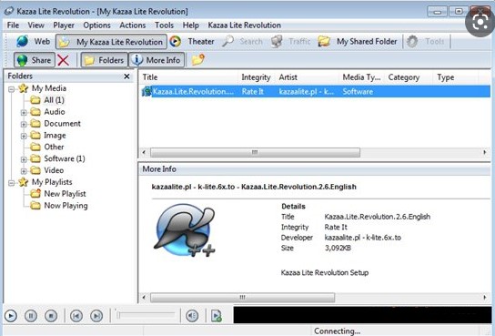Image resolution: width=495 pixels, height=336 pixels.
Task: Sort by the Integrity column header
Action: (256, 77)
